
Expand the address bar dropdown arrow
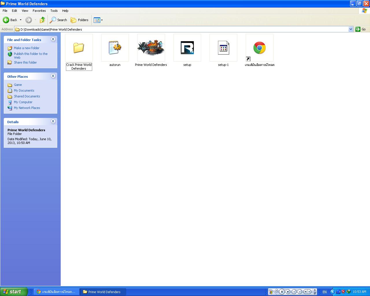click(351, 29)
